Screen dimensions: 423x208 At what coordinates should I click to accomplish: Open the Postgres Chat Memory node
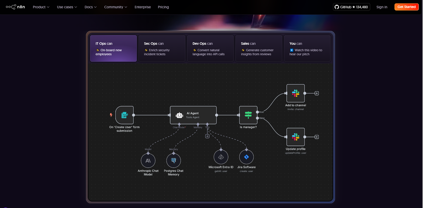(x=173, y=161)
